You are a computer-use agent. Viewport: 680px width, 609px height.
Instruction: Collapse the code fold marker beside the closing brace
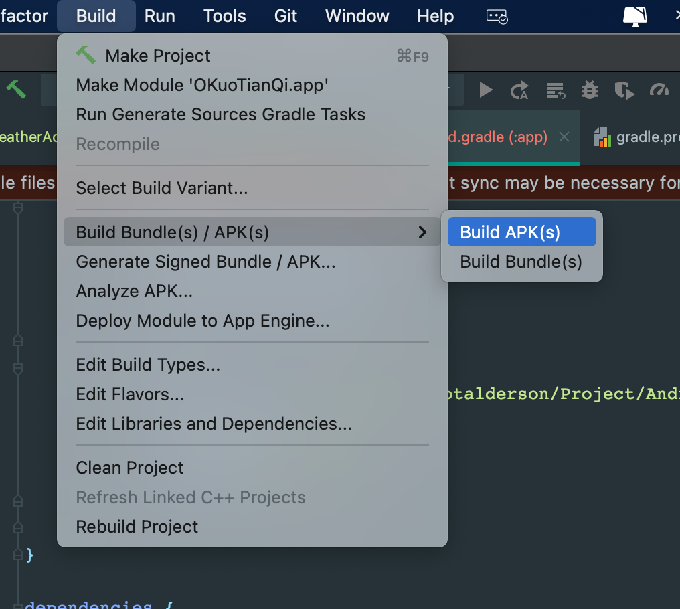(x=18, y=555)
